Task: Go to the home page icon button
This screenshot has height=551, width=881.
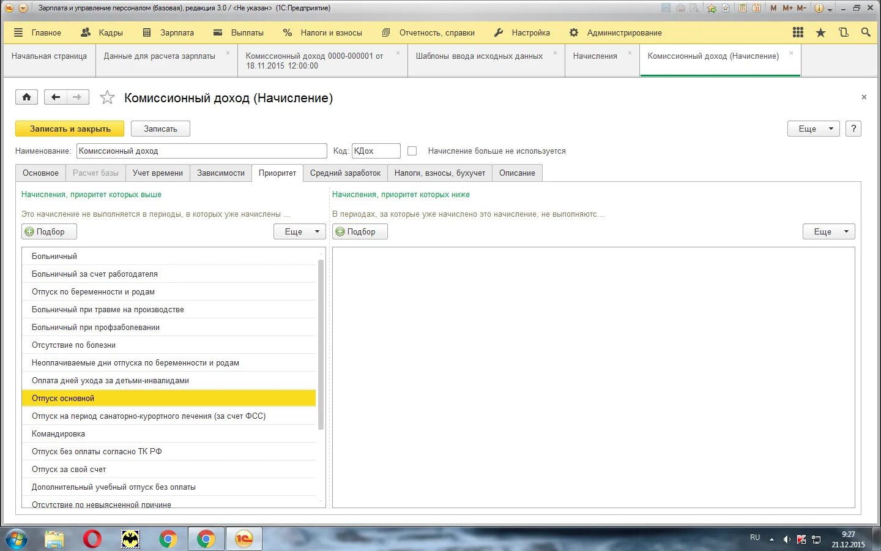Action: point(26,97)
